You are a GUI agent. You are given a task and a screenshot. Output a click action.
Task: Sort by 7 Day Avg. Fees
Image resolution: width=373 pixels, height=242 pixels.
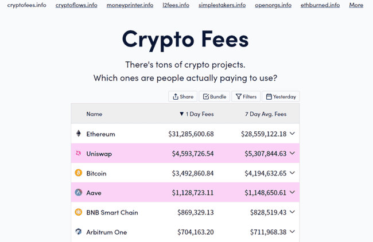pos(265,114)
